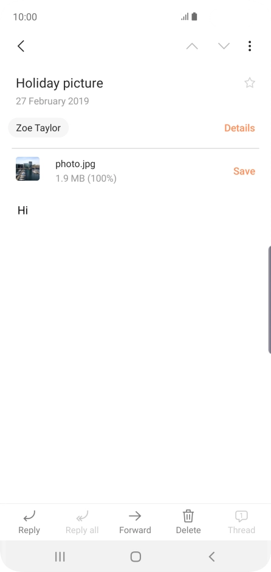Open the three-dot more options menu

(250, 46)
